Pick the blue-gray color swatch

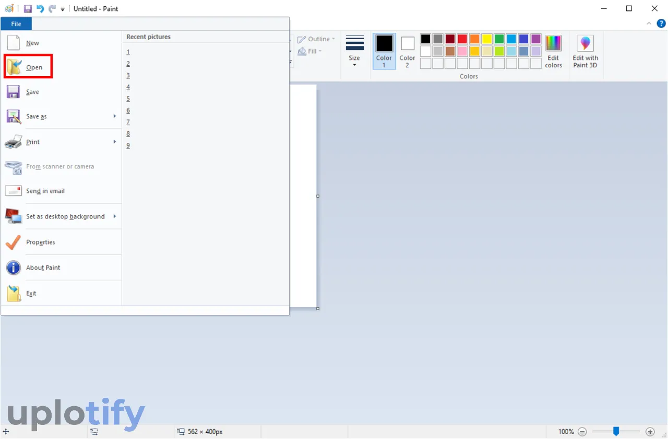[x=523, y=51]
